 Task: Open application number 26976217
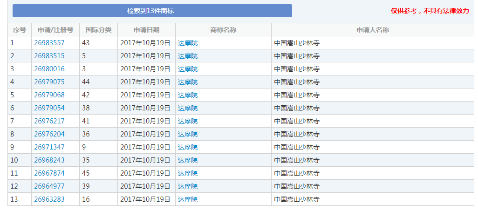click(49, 122)
